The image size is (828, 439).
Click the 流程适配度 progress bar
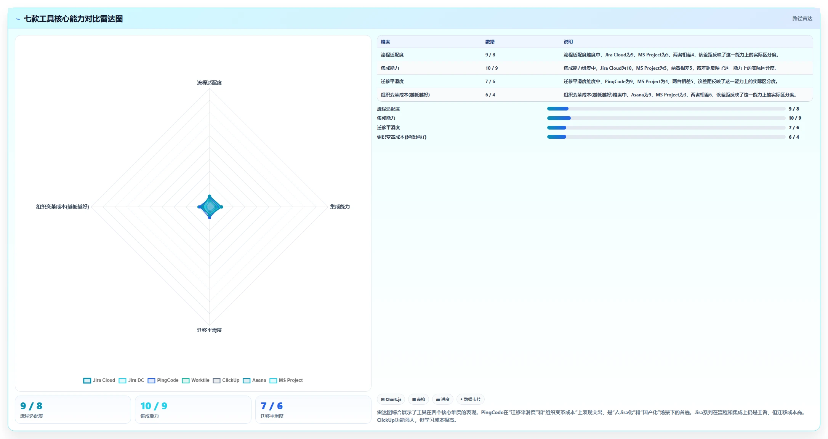[666, 109]
